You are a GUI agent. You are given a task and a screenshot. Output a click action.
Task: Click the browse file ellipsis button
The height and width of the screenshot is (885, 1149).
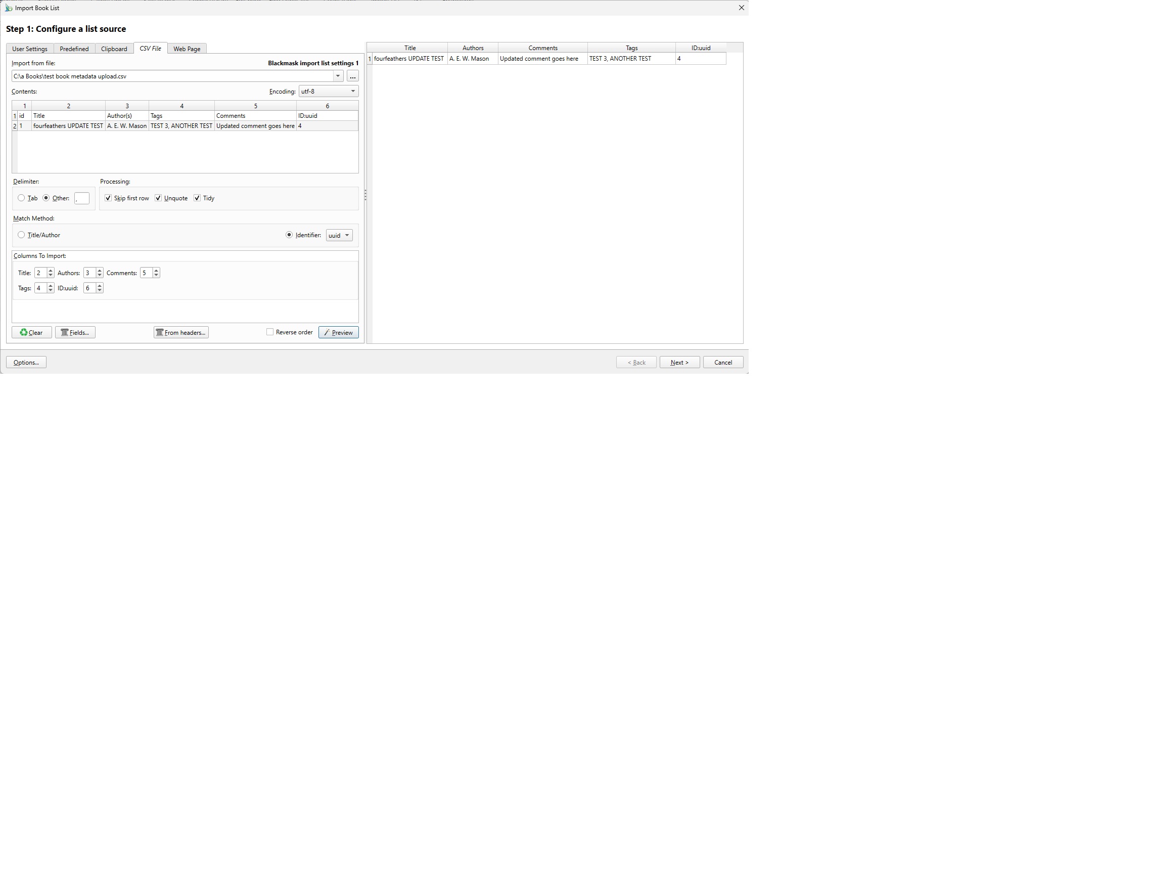(x=352, y=76)
